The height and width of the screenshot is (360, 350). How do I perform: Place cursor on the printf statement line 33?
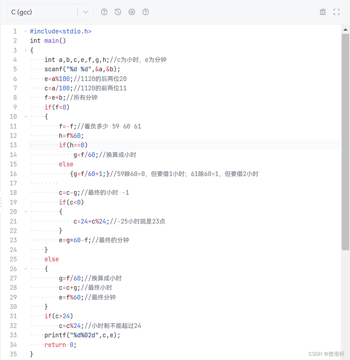point(82,335)
